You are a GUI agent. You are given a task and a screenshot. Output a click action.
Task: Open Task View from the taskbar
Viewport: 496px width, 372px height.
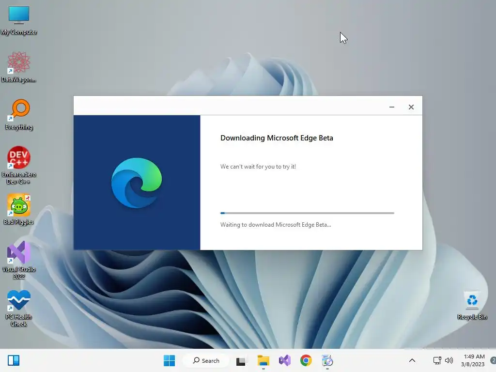241,360
